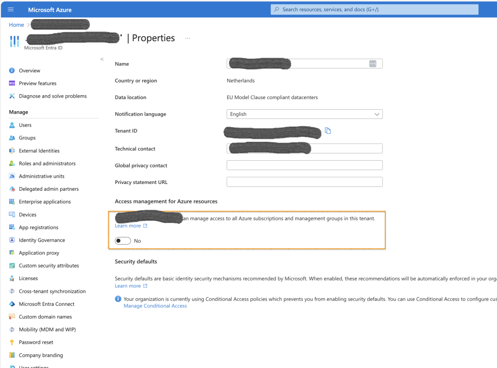This screenshot has width=497, height=368.
Task: Open the Notification language dropdown
Action: (304, 114)
